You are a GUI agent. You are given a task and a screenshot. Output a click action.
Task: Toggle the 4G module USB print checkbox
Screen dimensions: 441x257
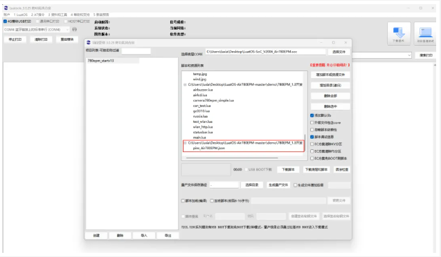point(5,21)
